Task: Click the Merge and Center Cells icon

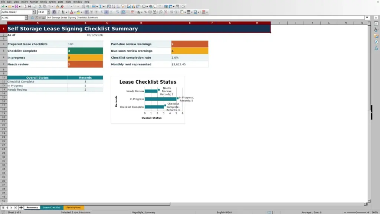Action: tap(123, 12)
